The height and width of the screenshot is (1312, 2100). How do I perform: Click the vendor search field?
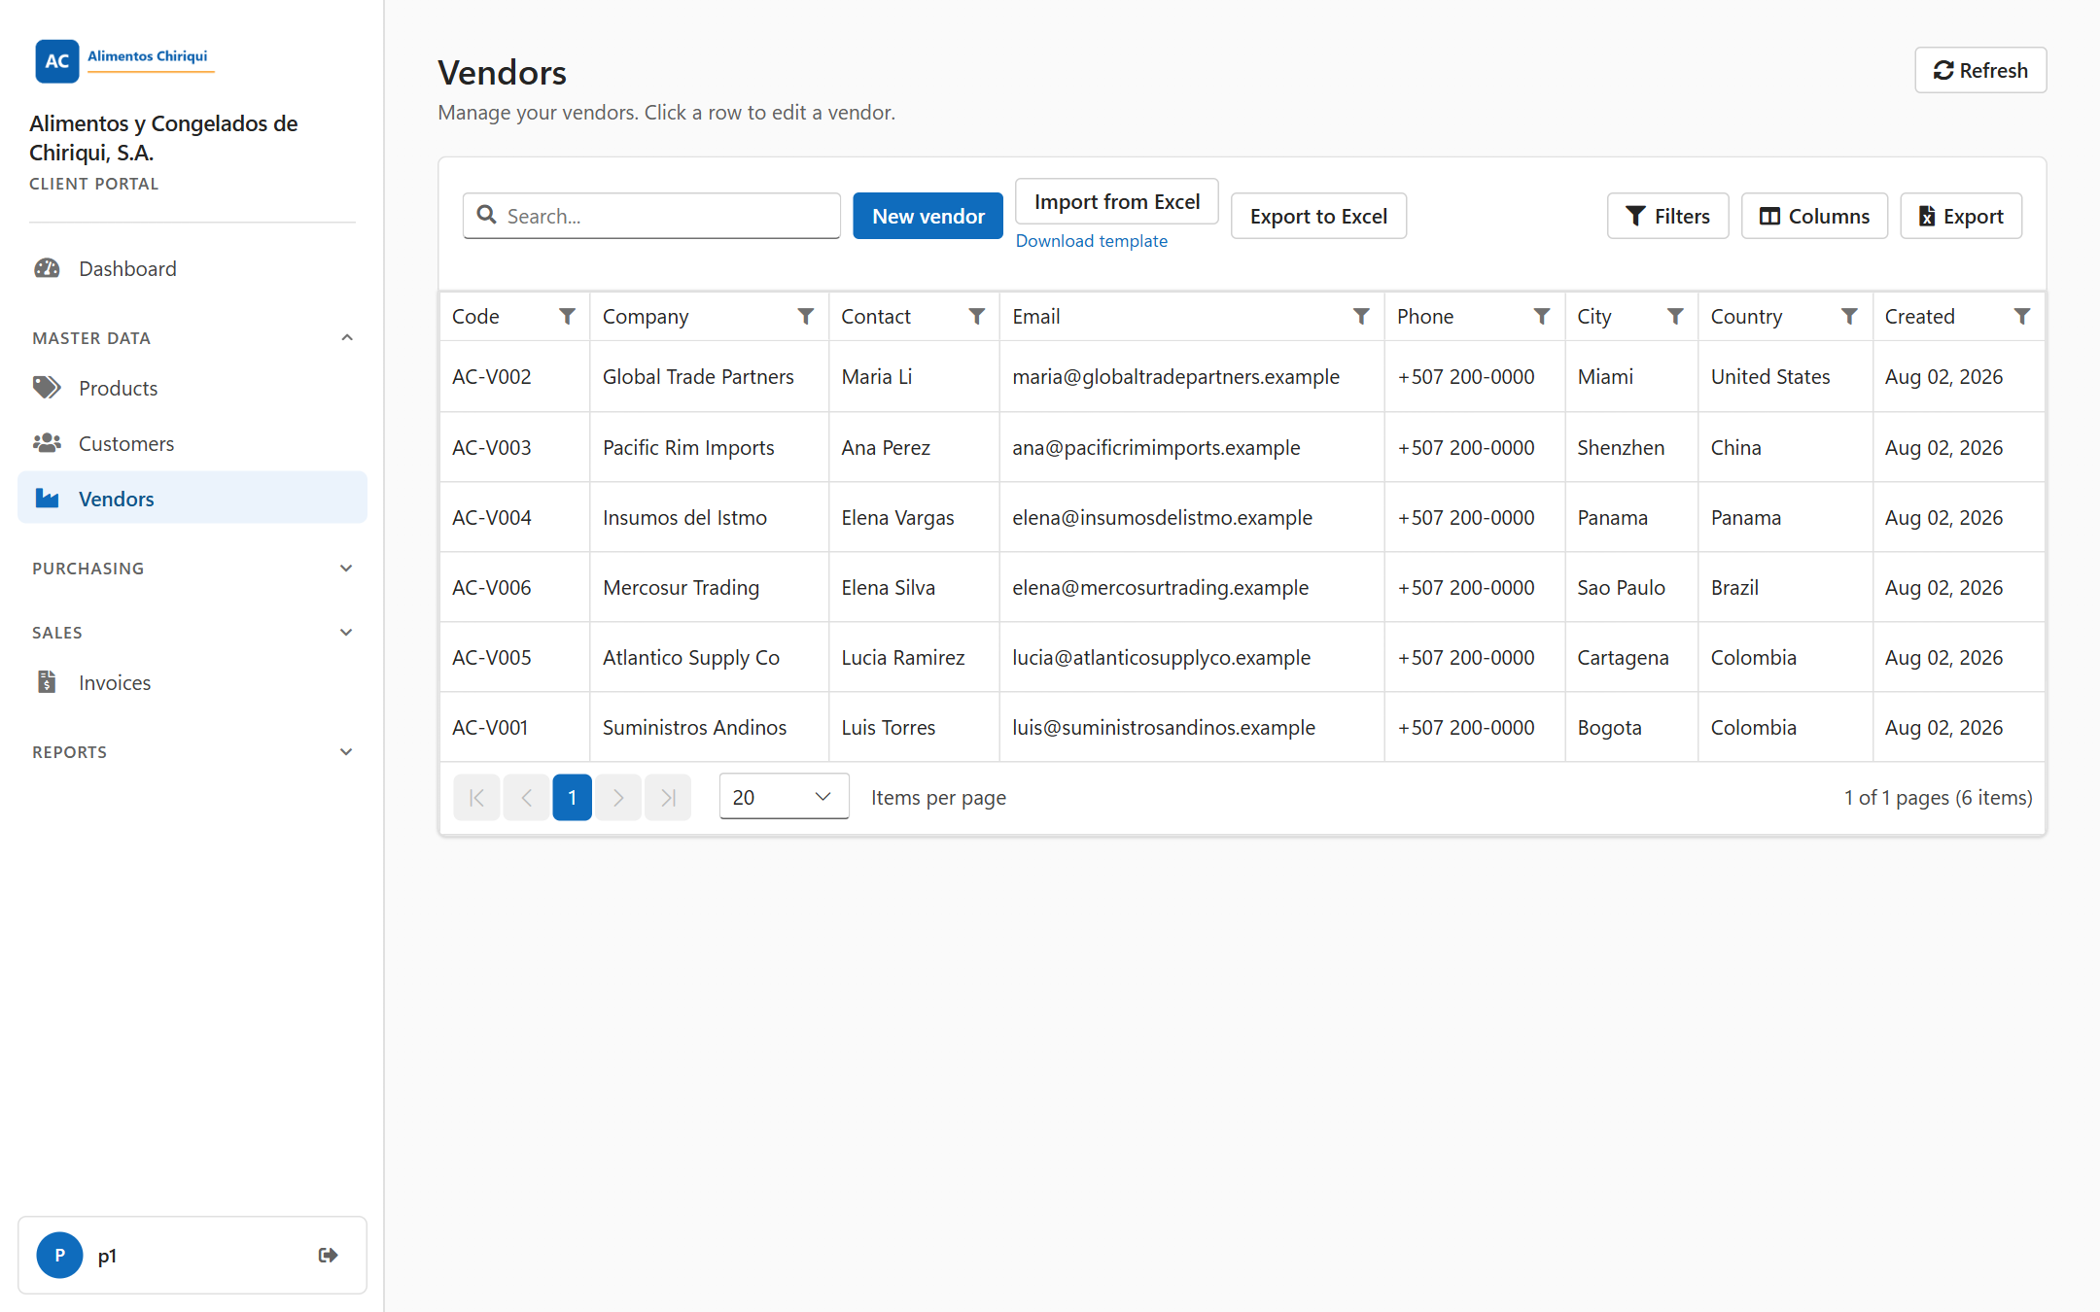click(x=651, y=216)
